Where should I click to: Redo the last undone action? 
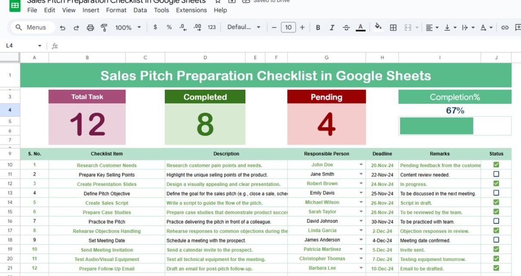pos(77,28)
